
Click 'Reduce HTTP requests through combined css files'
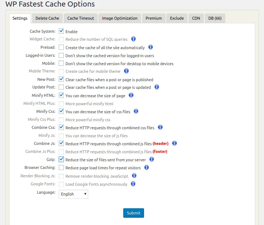click(x=110, y=128)
